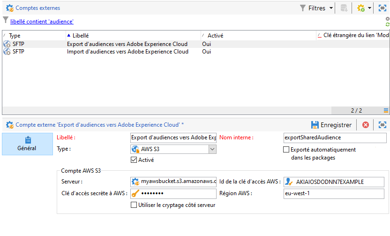The width and height of the screenshot is (390, 236).
Task: Enable Exporté automatiquement dans les packages
Action: click(286, 150)
